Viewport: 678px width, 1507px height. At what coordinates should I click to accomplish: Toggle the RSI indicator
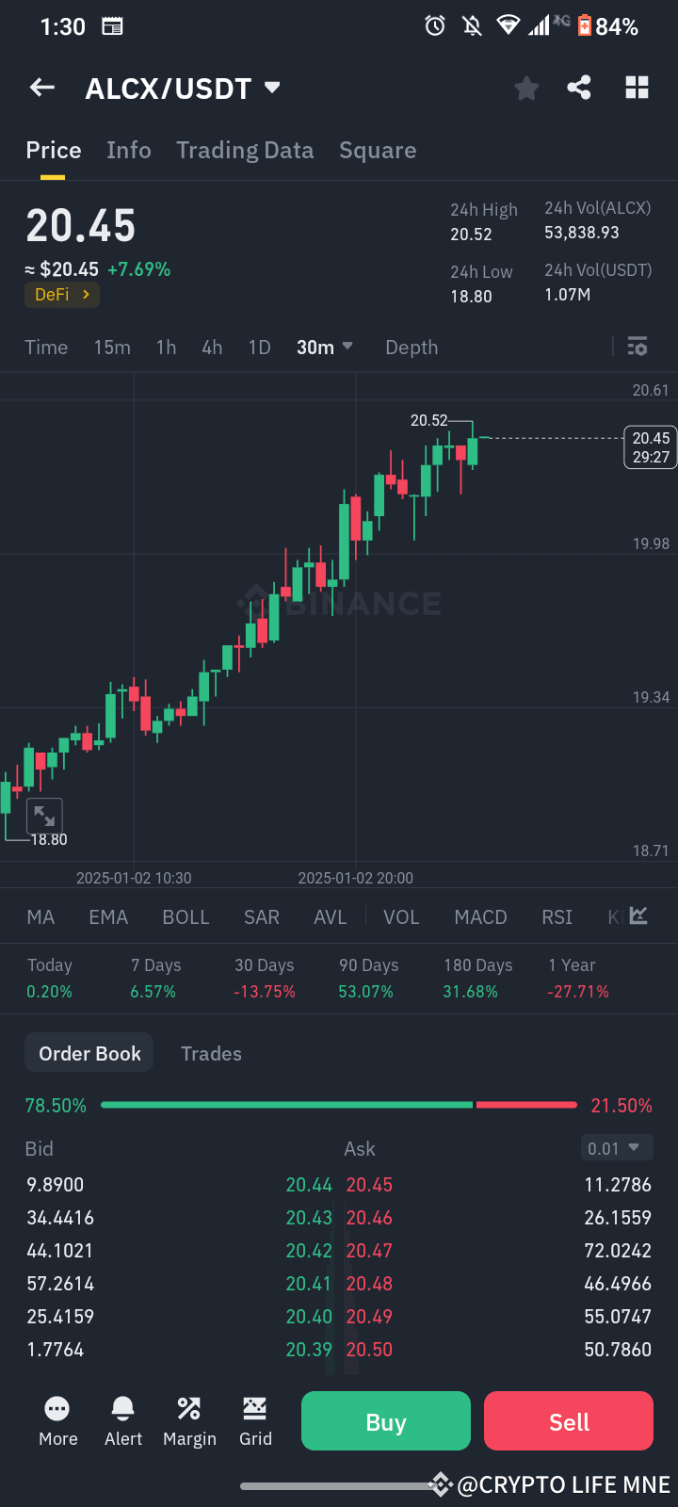[x=557, y=916]
